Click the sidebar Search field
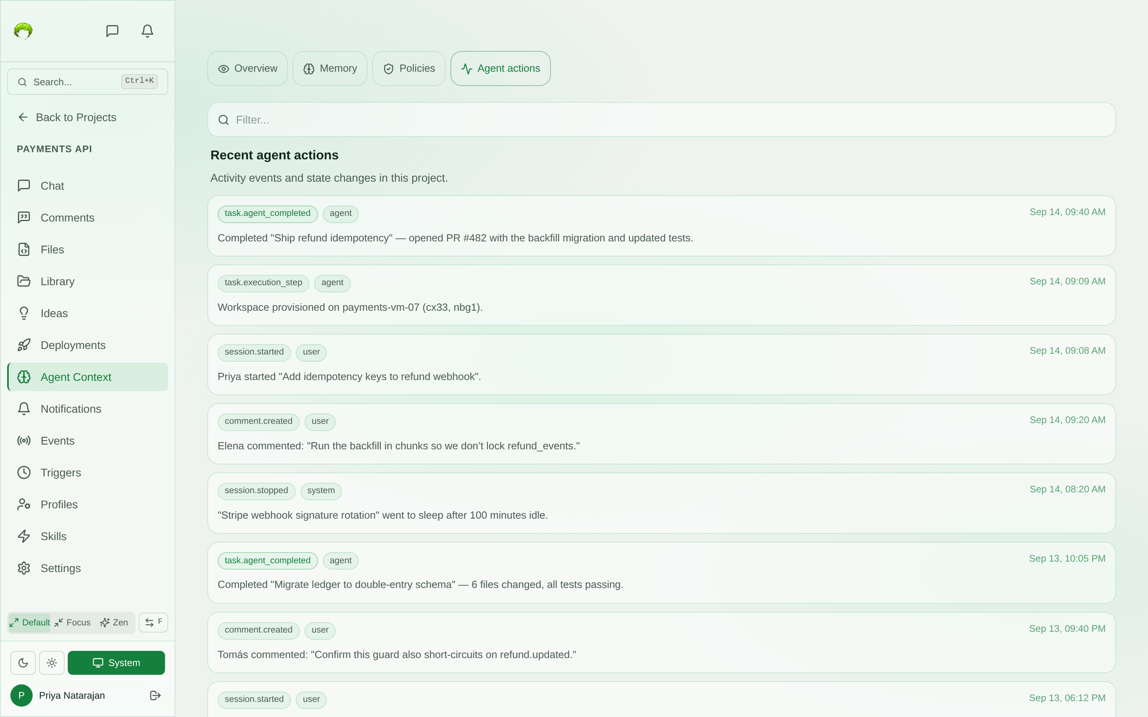 [x=87, y=82]
